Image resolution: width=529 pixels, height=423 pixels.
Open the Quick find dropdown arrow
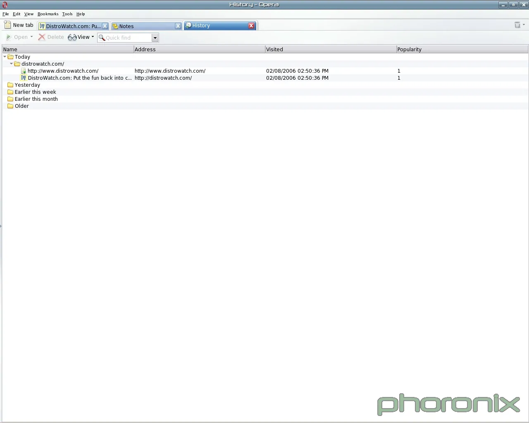(x=155, y=38)
